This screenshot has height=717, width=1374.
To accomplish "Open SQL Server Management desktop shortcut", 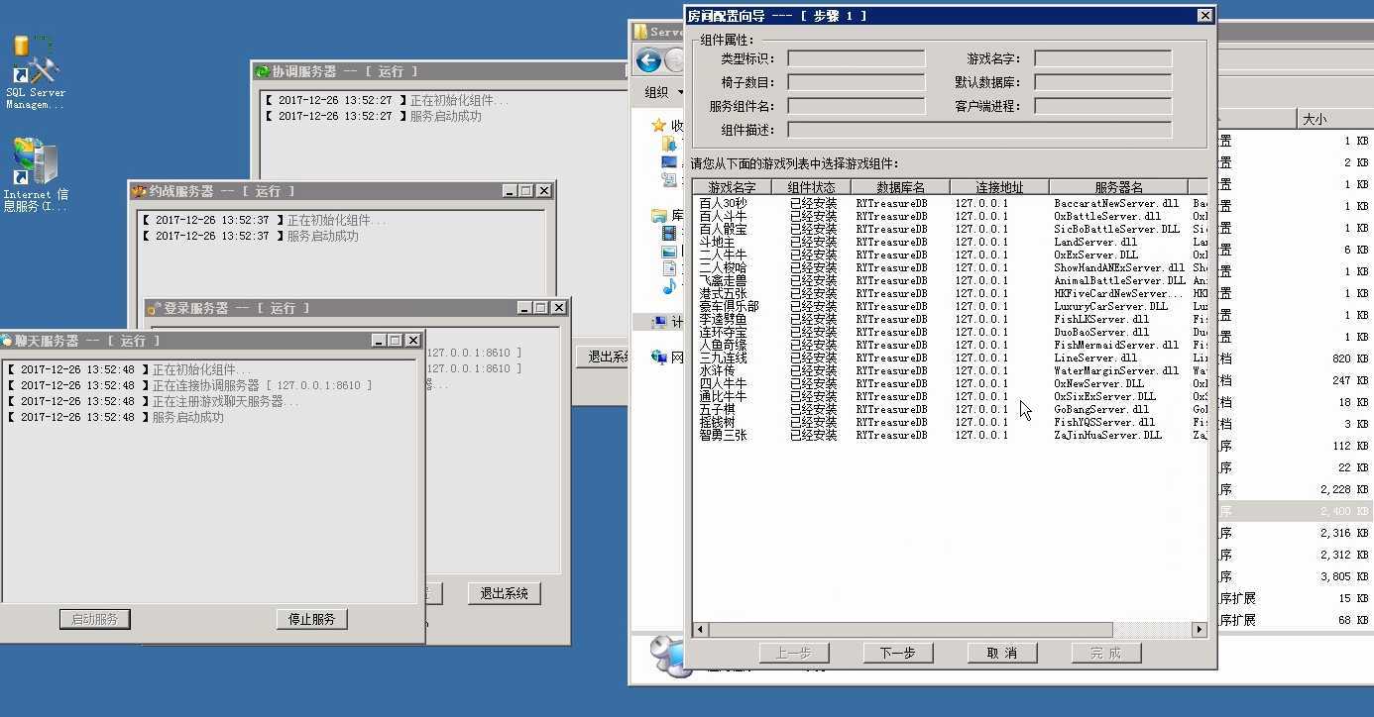I will click(35, 71).
